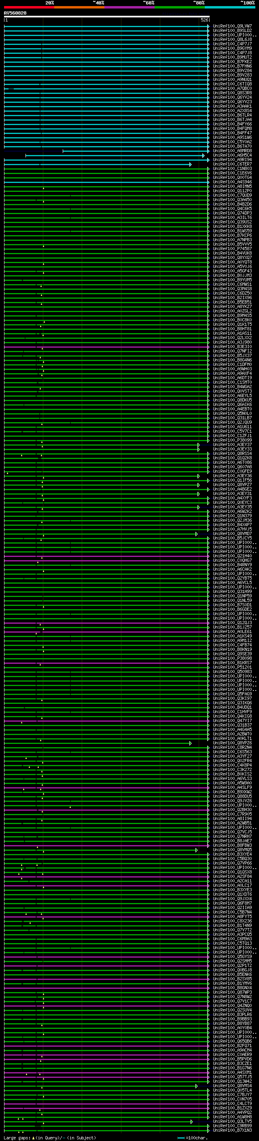Click the partial cyan bar of UniRef100_A6H5C4
This screenshot has height=1141, width=259.
coord(115,155)
